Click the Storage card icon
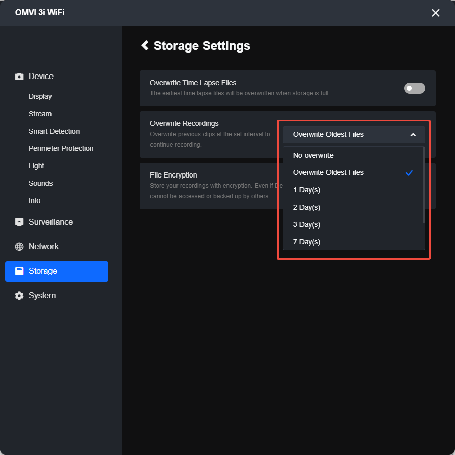 [x=19, y=271]
